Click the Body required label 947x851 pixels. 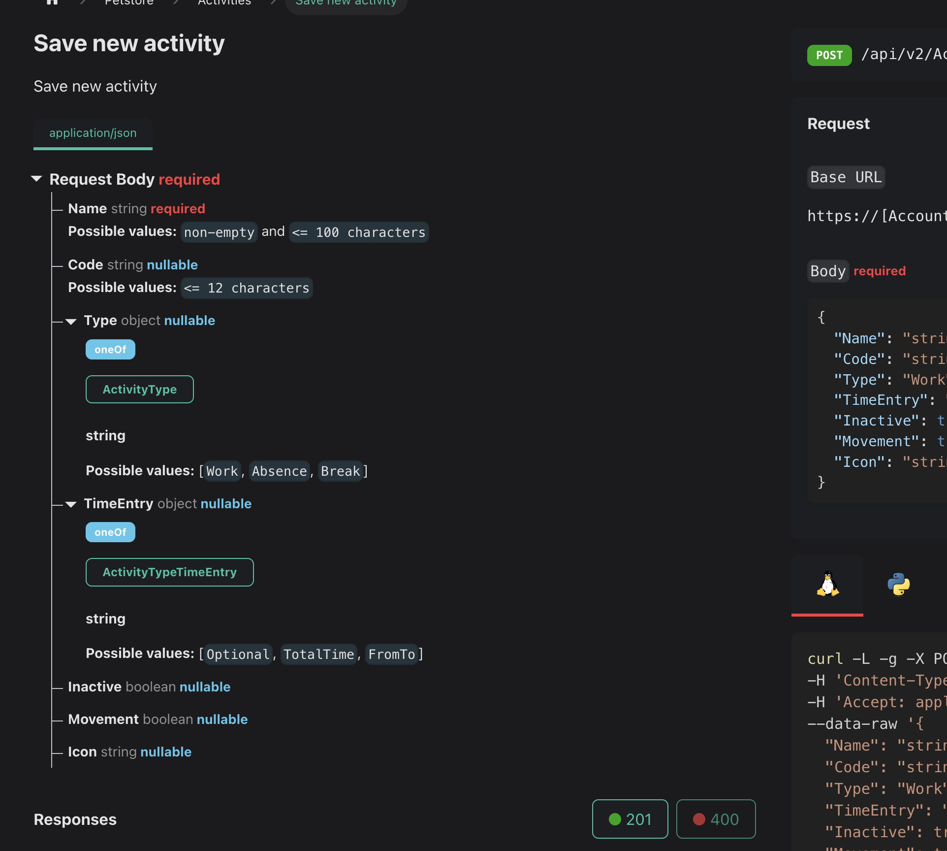tap(828, 271)
